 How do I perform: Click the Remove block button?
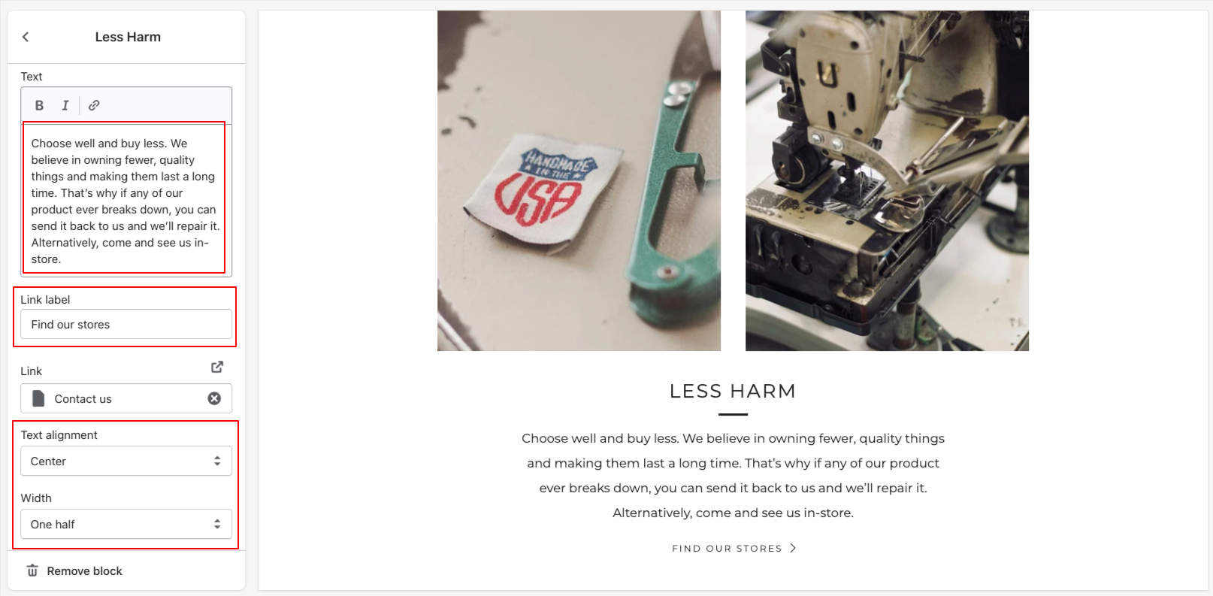click(x=74, y=570)
